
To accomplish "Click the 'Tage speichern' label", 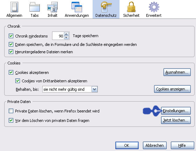I will pyautogui.click(x=86, y=36).
